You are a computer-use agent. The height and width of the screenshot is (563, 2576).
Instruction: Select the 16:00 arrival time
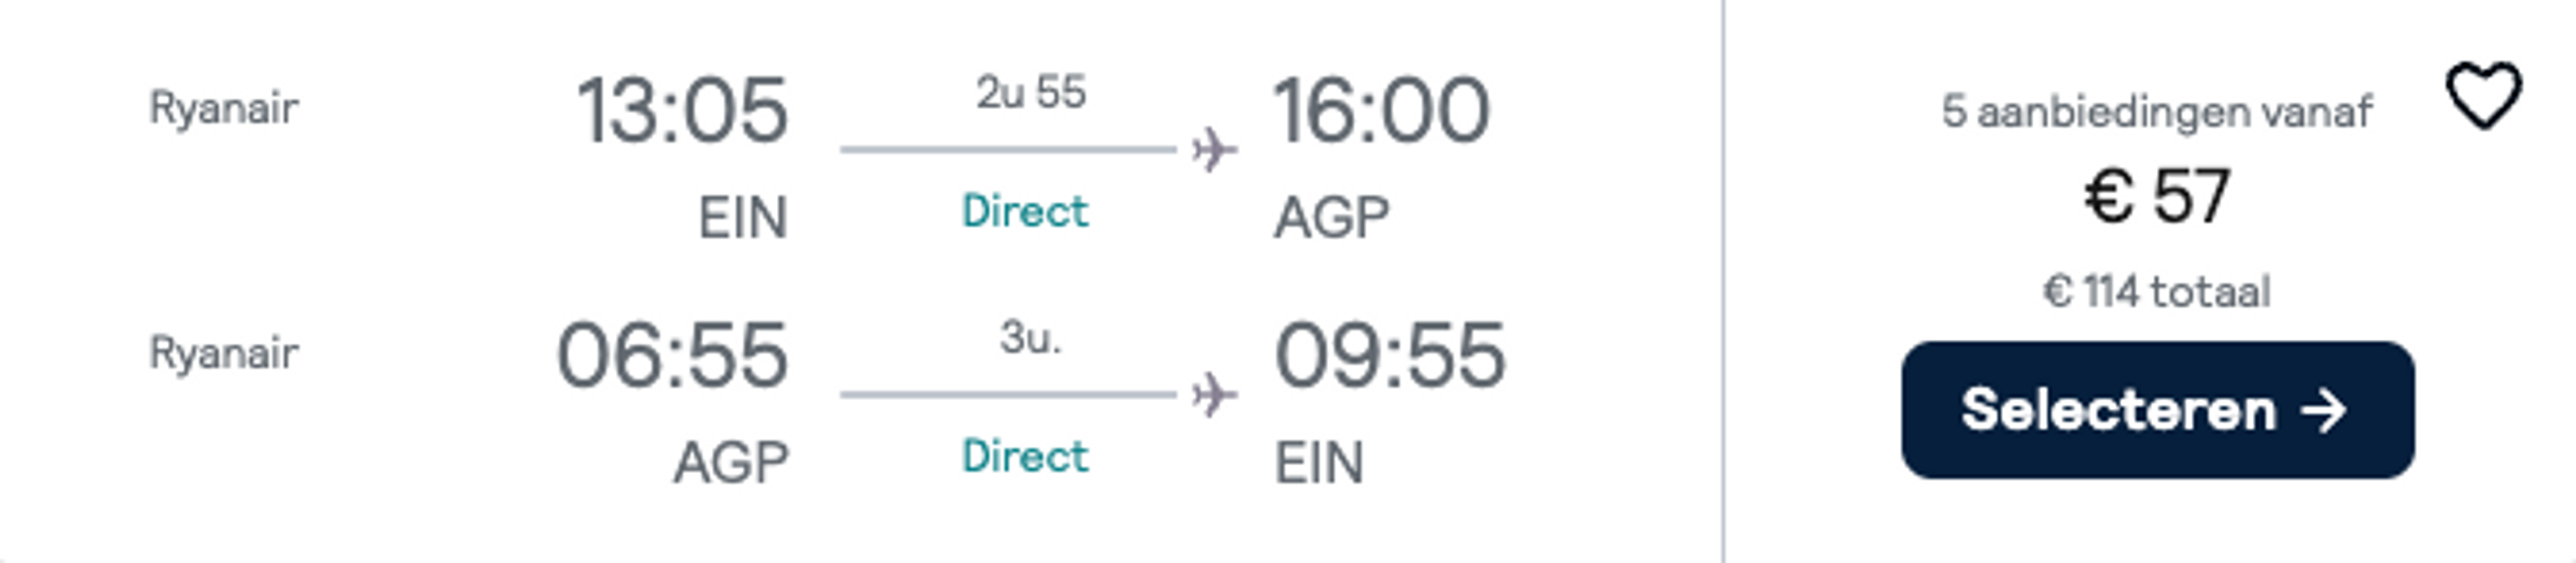click(x=1381, y=111)
